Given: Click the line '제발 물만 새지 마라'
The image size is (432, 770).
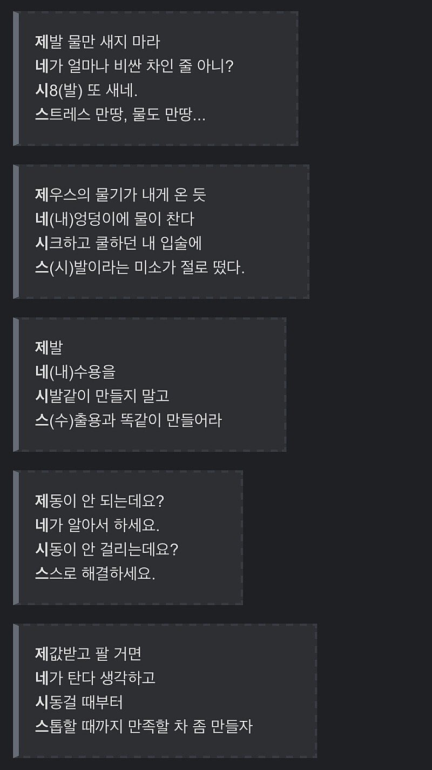Looking at the screenshot, I should [98, 42].
